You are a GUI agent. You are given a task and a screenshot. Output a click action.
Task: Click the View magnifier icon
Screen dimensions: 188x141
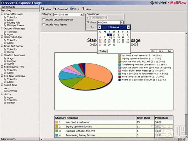43,9
